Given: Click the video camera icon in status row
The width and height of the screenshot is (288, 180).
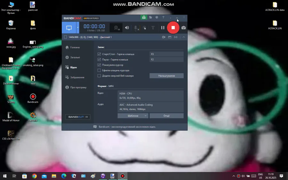Looking at the screenshot, I should [x=164, y=37].
